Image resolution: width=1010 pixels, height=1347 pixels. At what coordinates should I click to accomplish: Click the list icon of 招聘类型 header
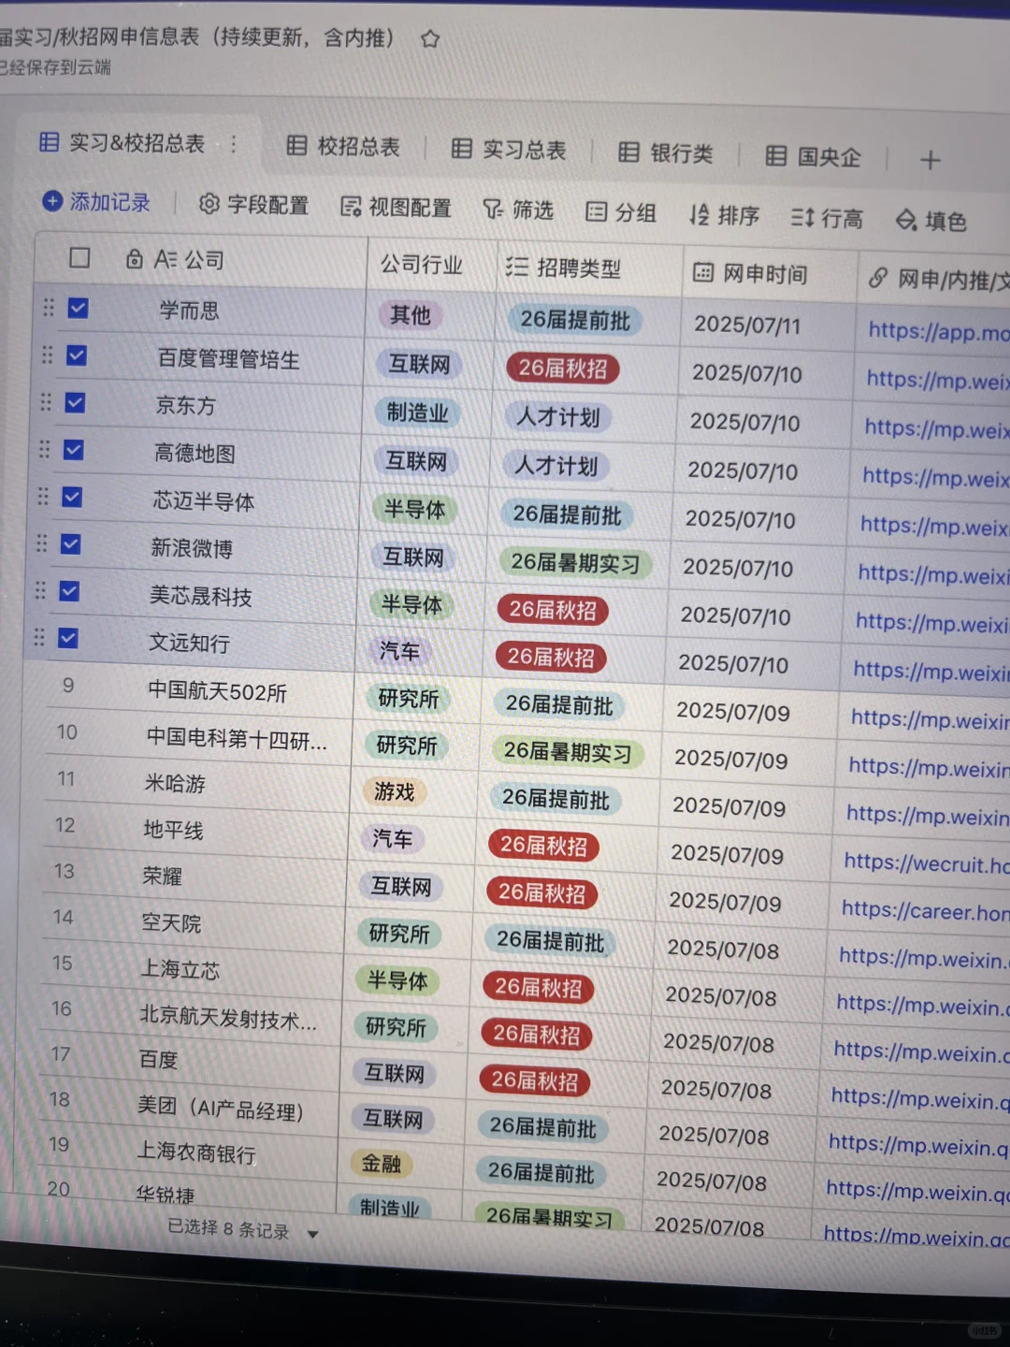coord(516,268)
